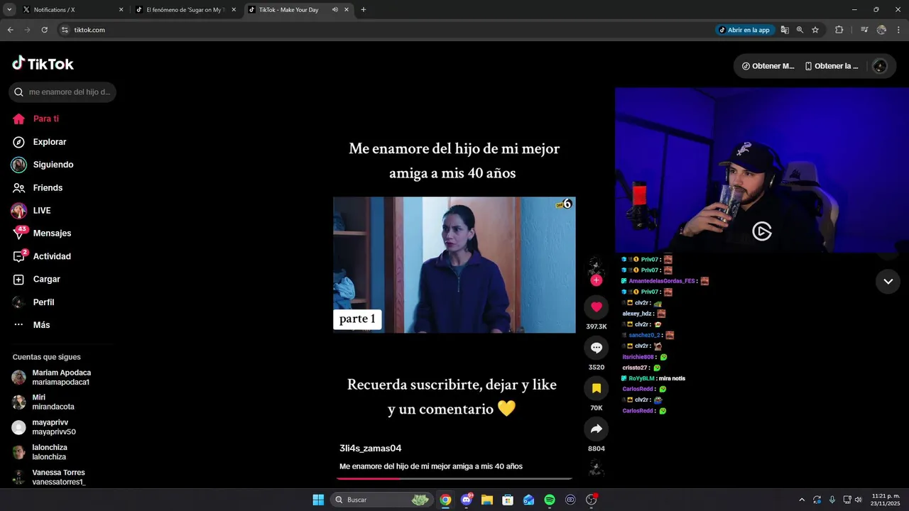Save video with the bookmark icon
909x511 pixels.
tap(597, 388)
